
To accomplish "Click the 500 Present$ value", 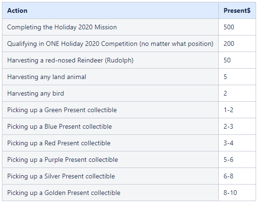I will pos(229,27).
